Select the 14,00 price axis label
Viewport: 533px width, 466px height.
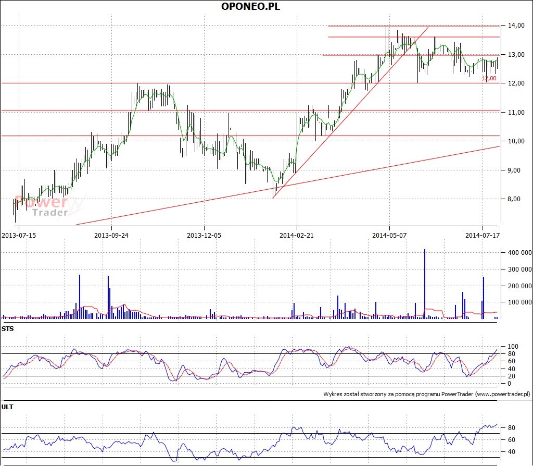click(x=516, y=26)
